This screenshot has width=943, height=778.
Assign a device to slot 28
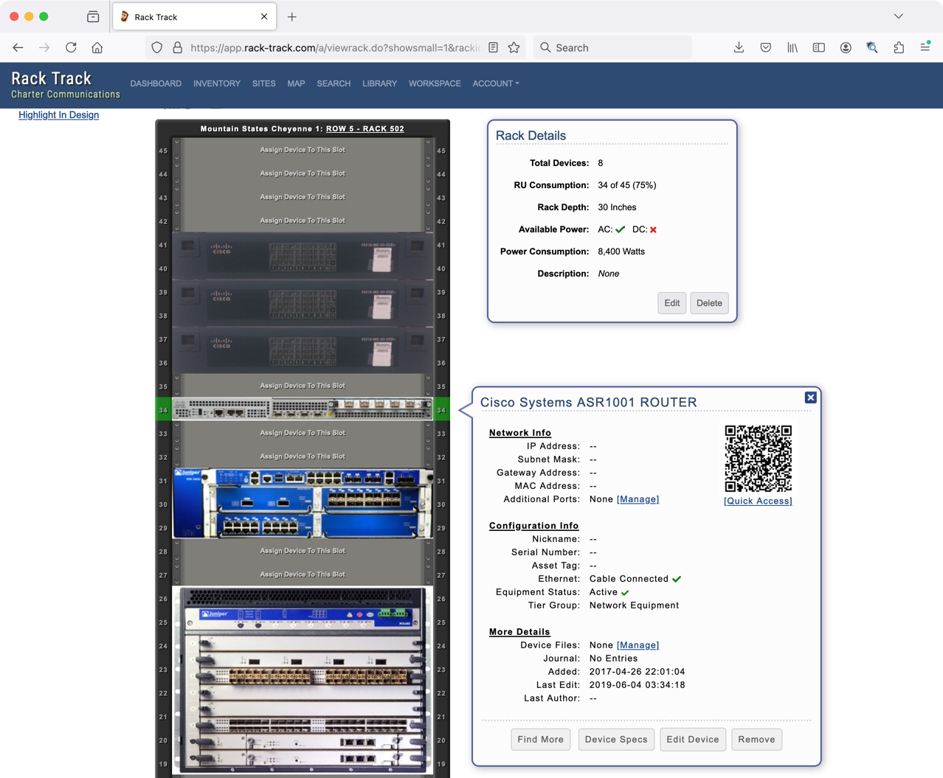(x=303, y=551)
